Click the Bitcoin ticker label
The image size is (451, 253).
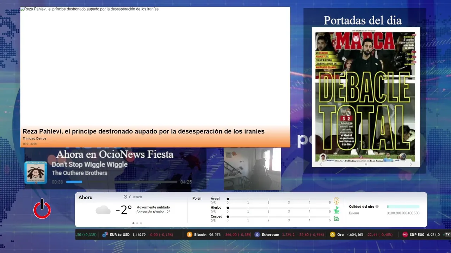coord(200,235)
